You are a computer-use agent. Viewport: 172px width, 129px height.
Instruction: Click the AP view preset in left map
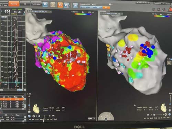click(x=30, y=120)
